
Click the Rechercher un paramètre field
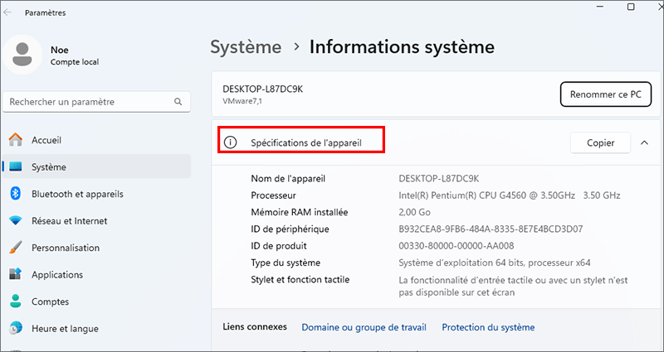coord(96,102)
